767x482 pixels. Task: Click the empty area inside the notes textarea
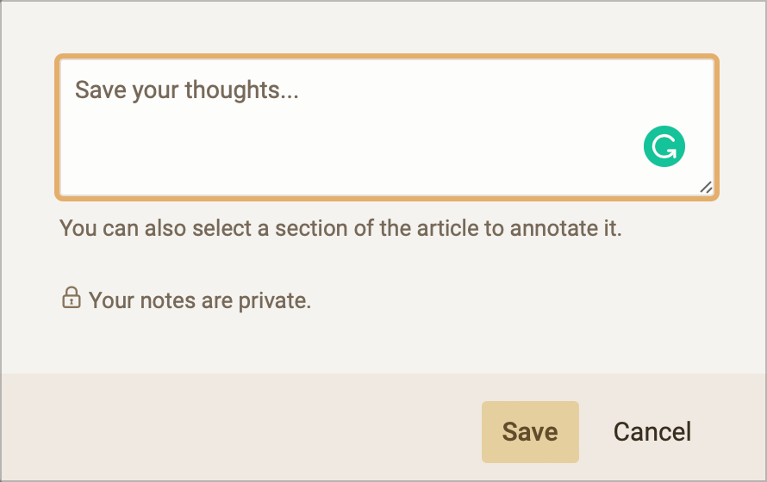tap(342, 151)
